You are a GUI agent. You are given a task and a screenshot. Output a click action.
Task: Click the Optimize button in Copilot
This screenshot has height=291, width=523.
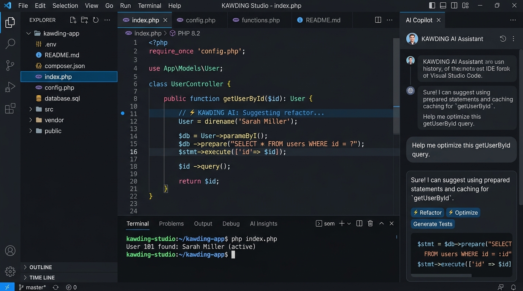point(463,213)
